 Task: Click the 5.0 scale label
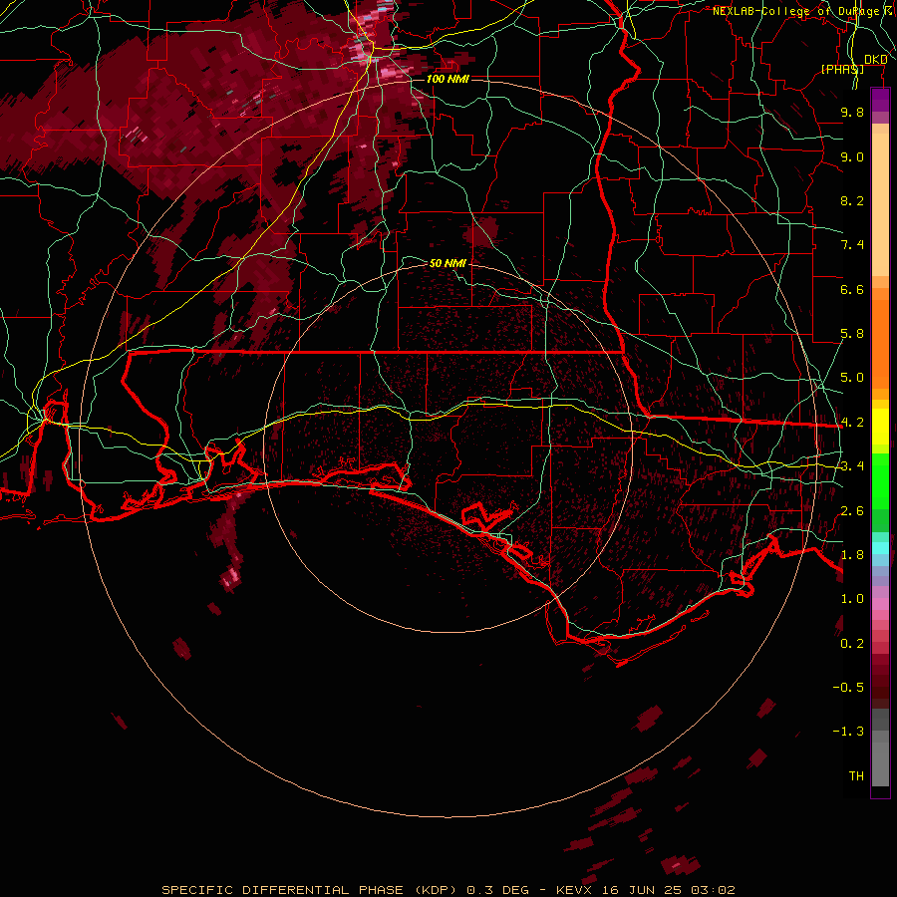852,378
